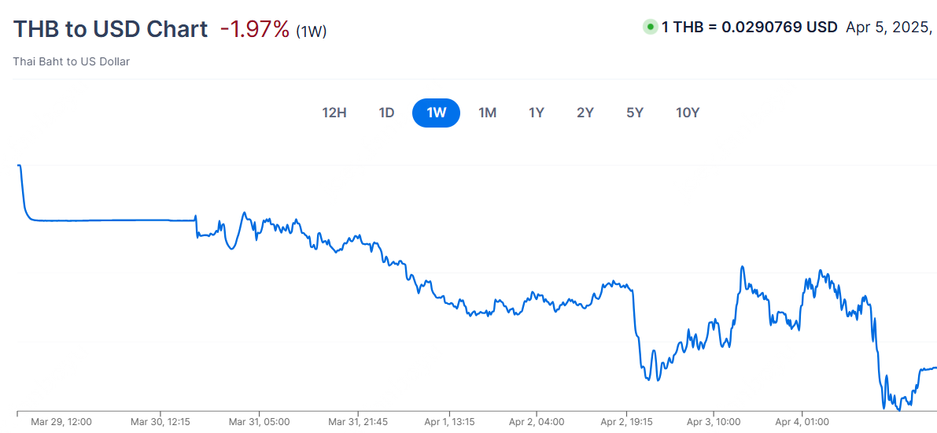This screenshot has height=433, width=937.
Task: Switch chart to 1M range
Action: coord(487,113)
